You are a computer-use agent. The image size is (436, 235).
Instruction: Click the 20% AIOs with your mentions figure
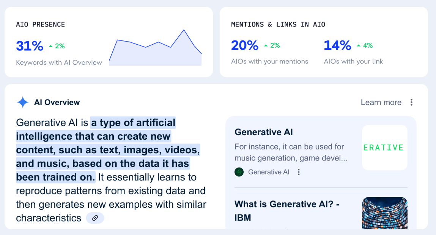pyautogui.click(x=245, y=45)
